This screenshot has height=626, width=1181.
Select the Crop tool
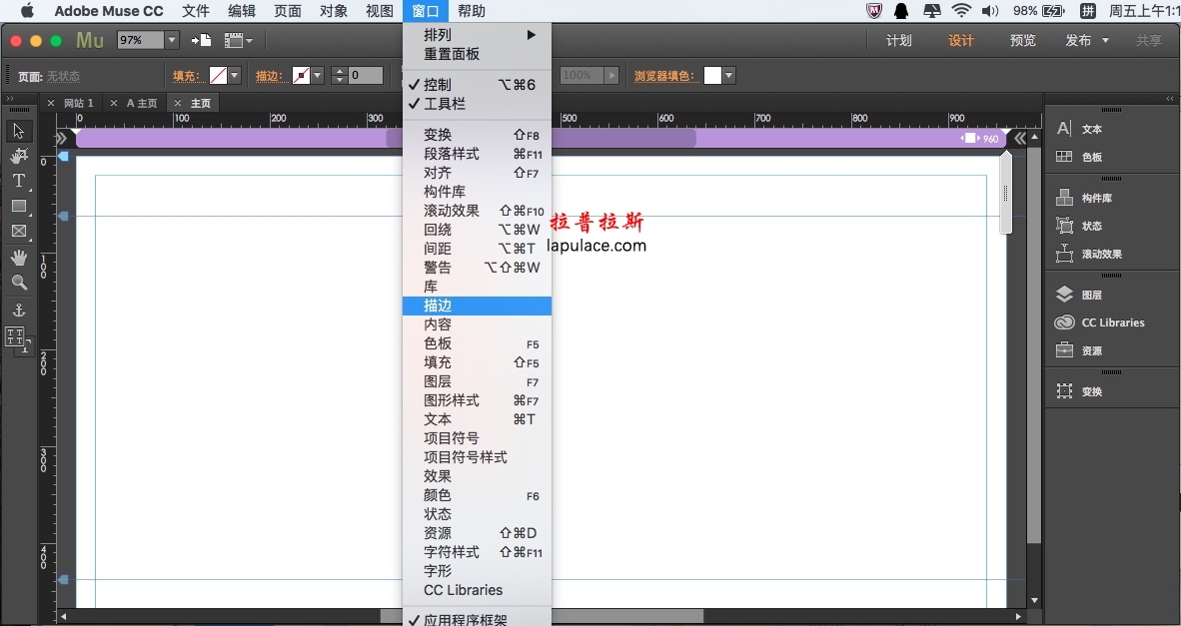coord(19,156)
